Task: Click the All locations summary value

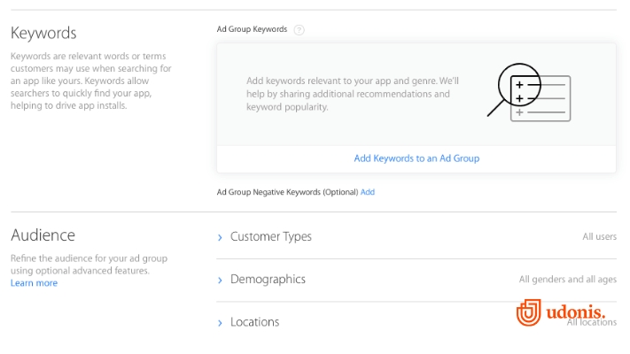Action: (592, 323)
